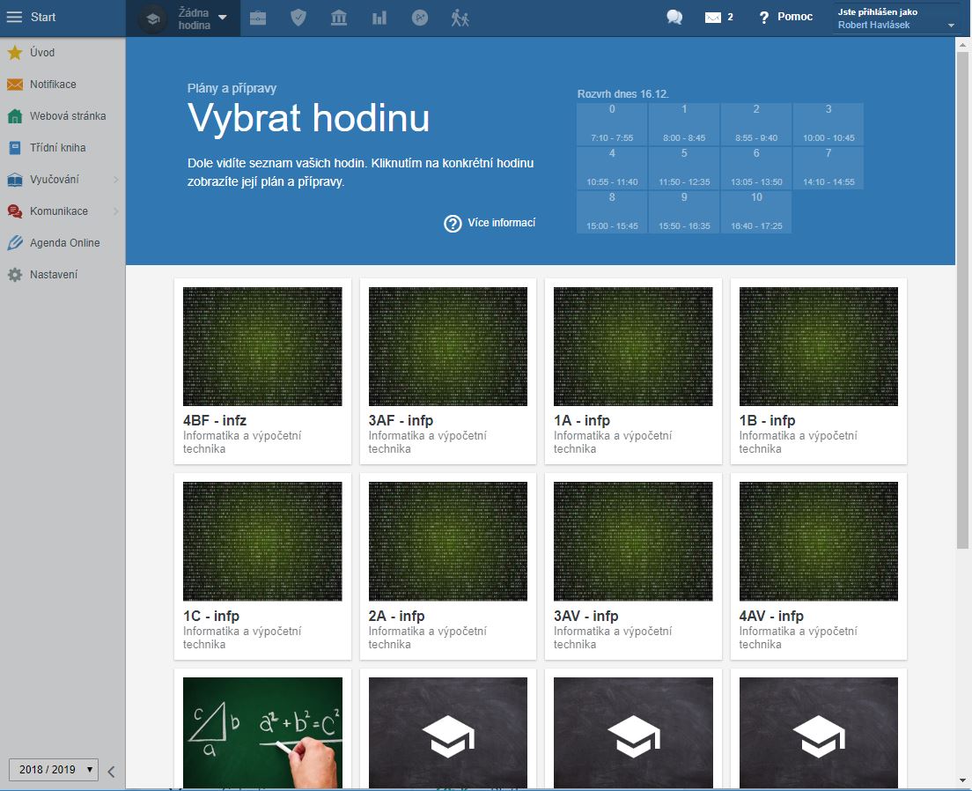Screen dimensions: 972x791
Task: Select the 4BF - infz lesson card
Action: pos(262,371)
